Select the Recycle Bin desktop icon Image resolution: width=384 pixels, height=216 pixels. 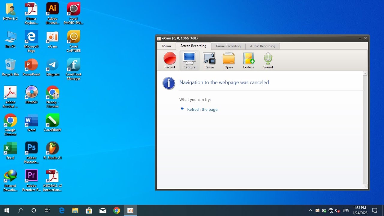pos(10,67)
